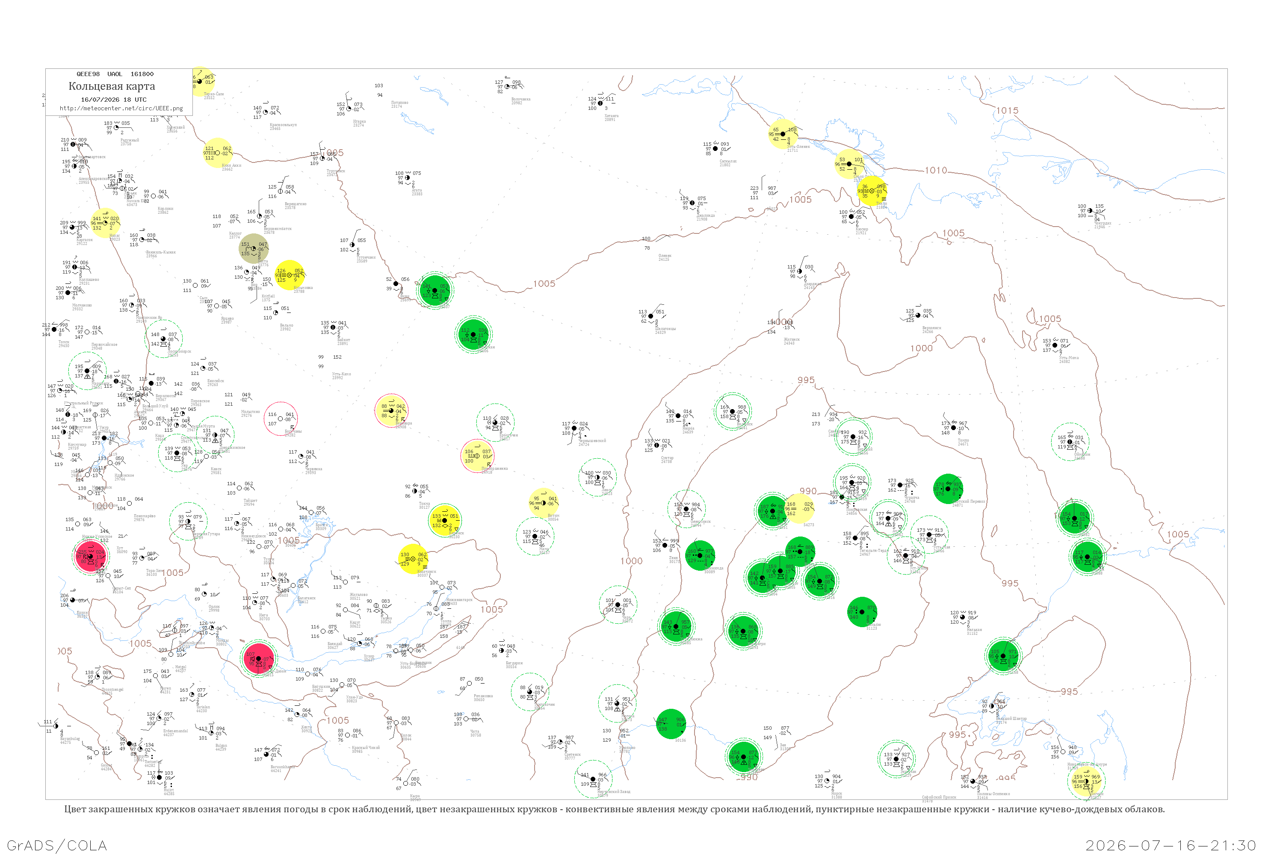Select the olive-colored station marker at Бахта

[x=254, y=249]
